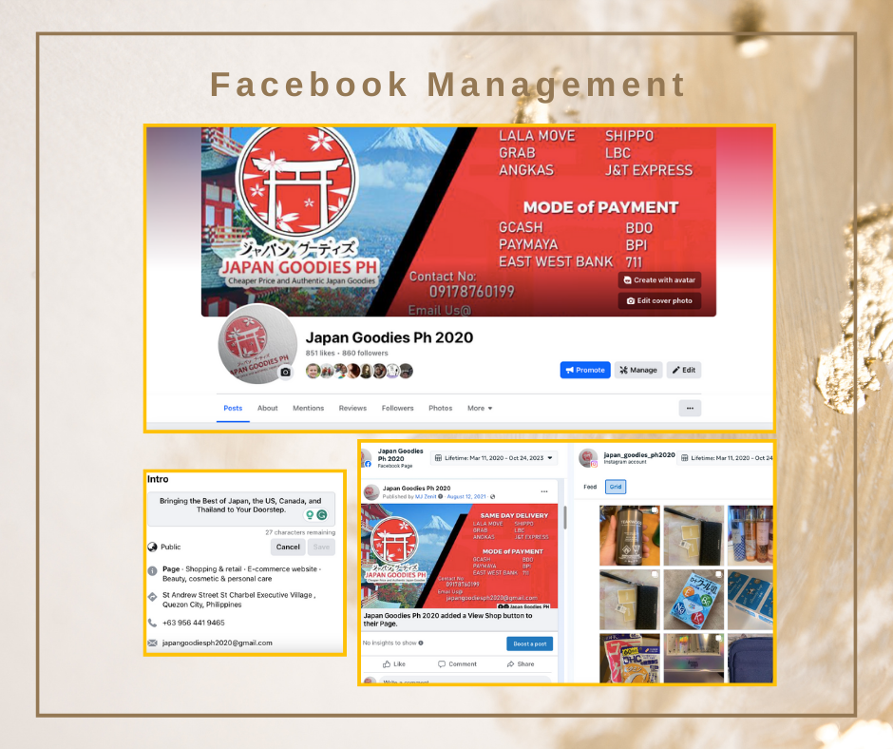Image resolution: width=893 pixels, height=749 pixels.
Task: Open the body mist bottles photo in the grid
Action: click(x=750, y=535)
